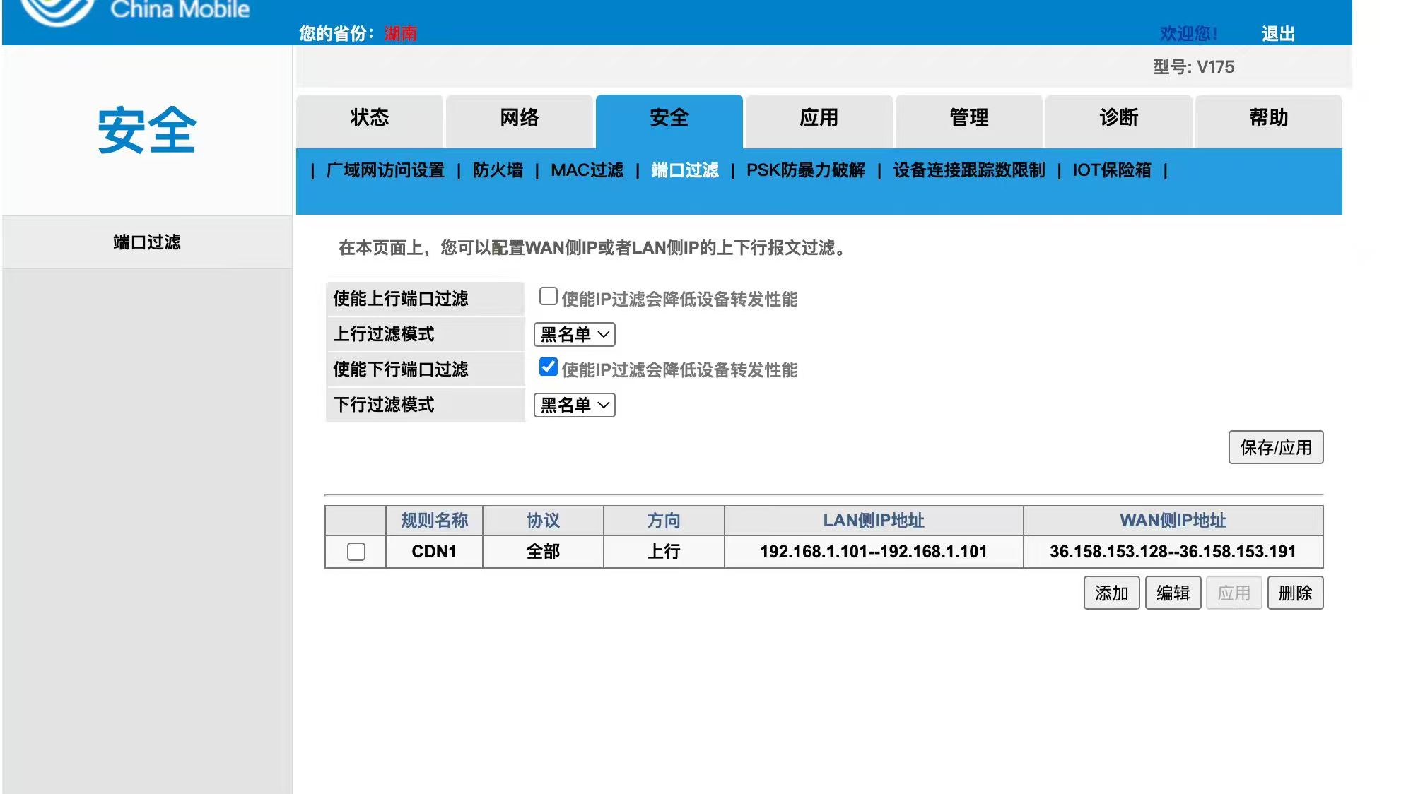The width and height of the screenshot is (1418, 794).
Task: Switch to the 网络 tab
Action: [x=520, y=118]
